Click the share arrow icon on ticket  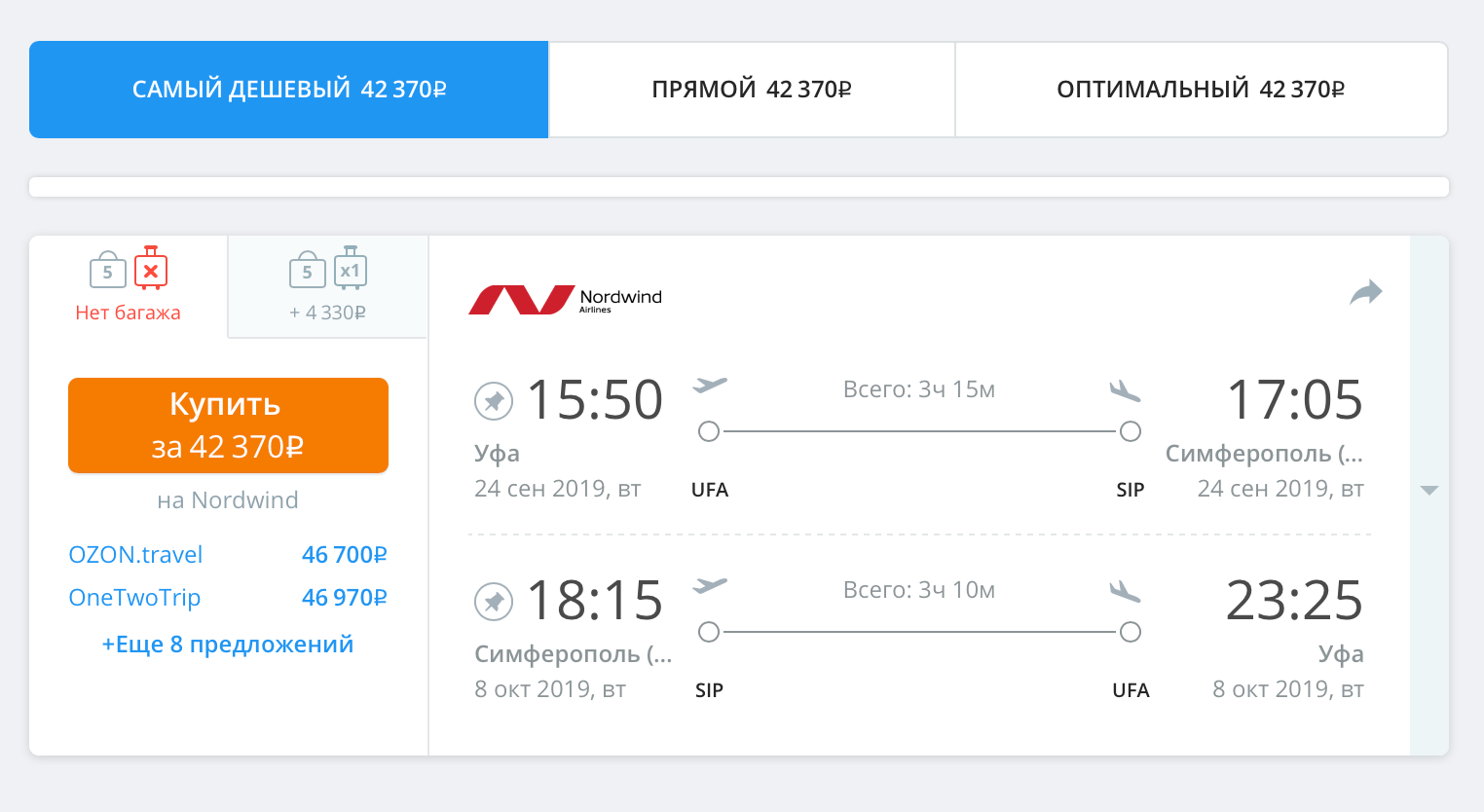[1366, 292]
